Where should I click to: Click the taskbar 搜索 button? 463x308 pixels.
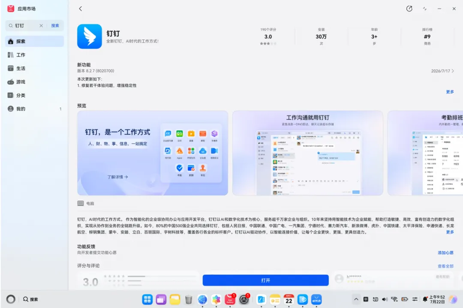pos(30,299)
